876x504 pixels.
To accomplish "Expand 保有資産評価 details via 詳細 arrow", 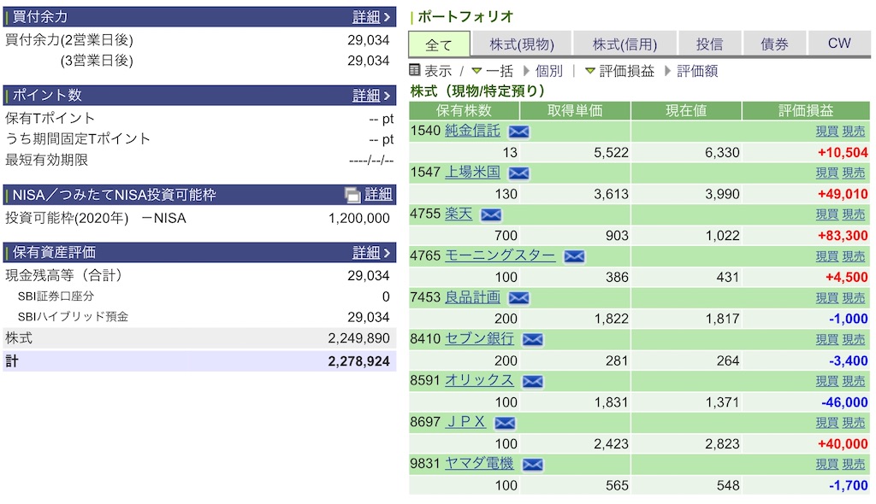I will click(371, 253).
